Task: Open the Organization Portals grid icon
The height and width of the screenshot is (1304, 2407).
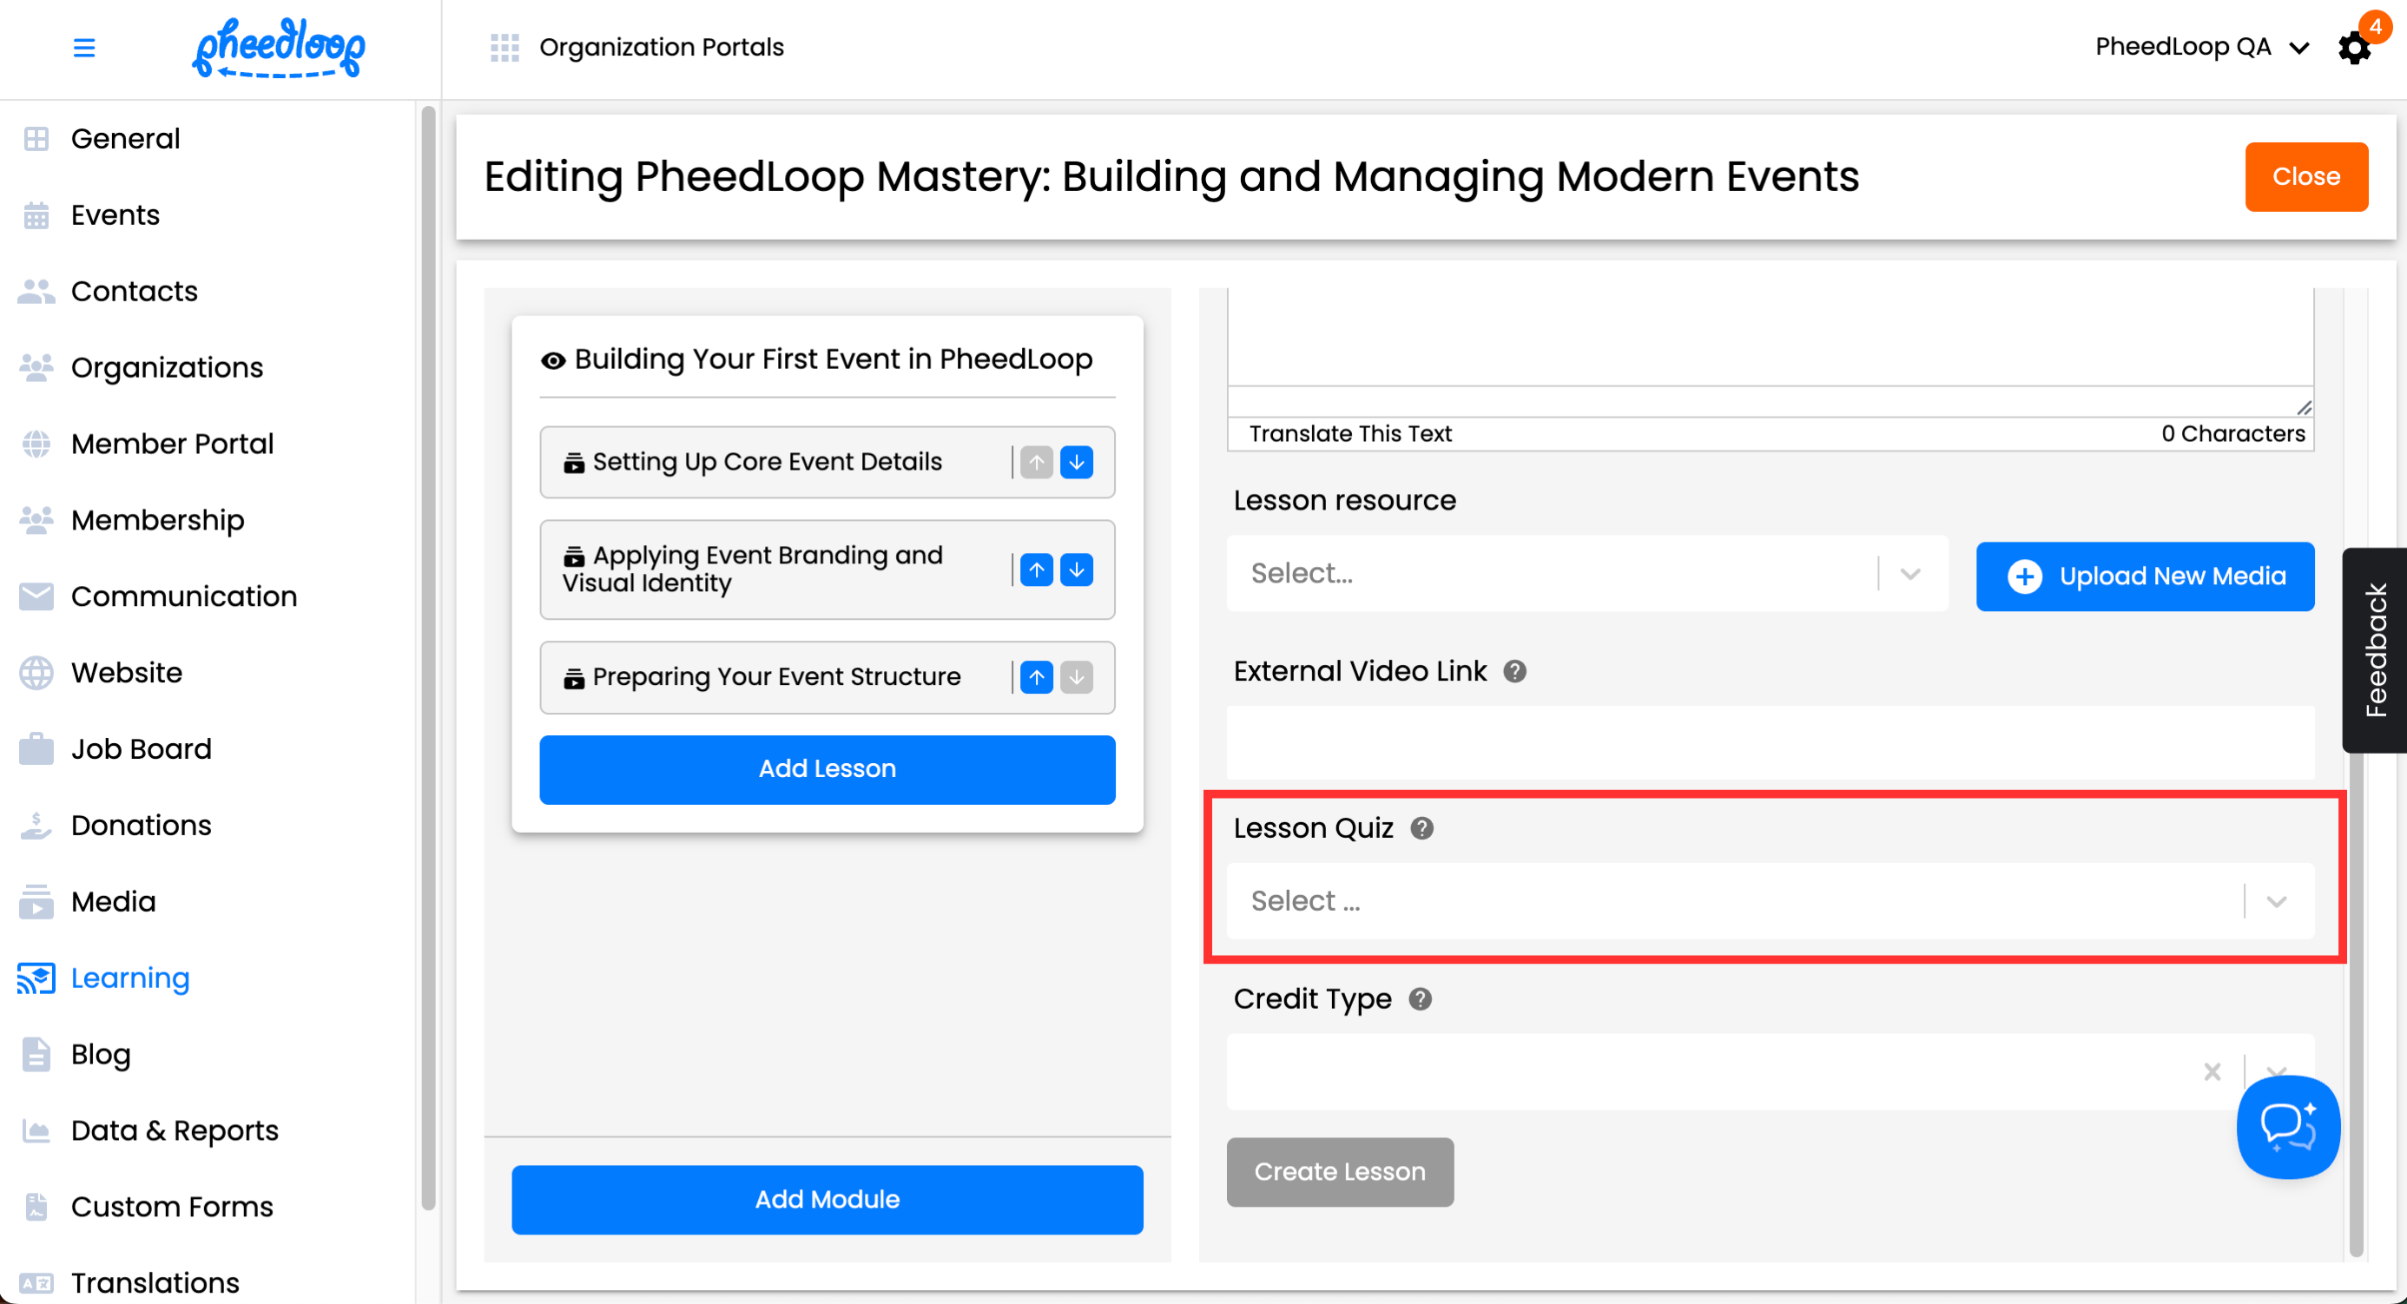Action: [504, 48]
